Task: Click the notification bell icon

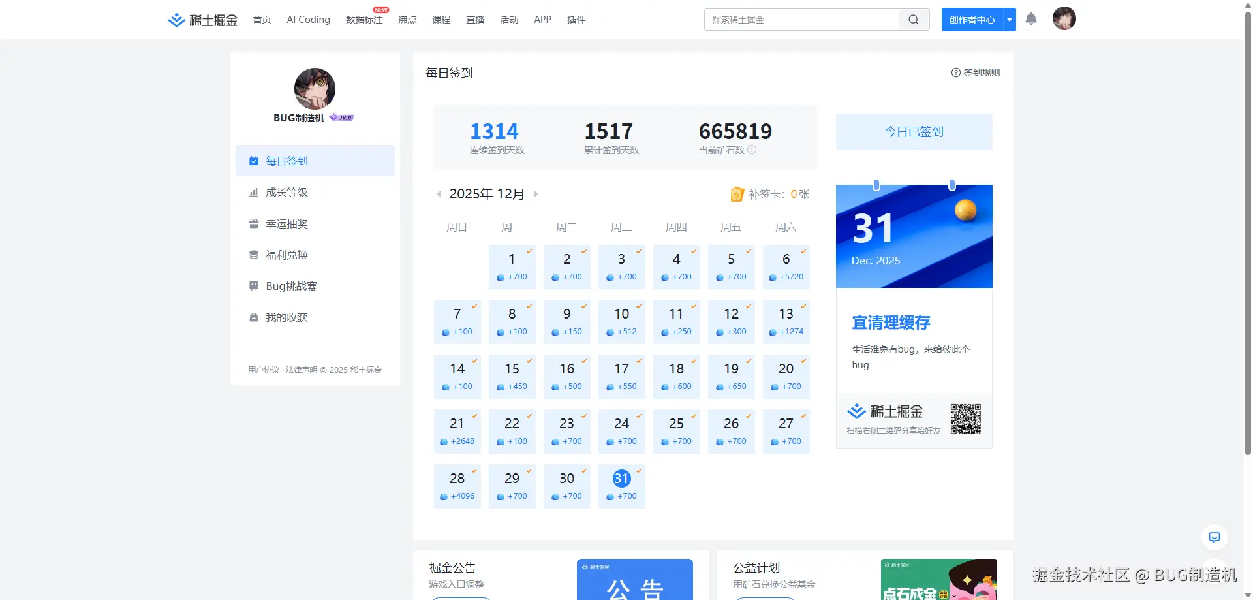Action: point(1031,20)
